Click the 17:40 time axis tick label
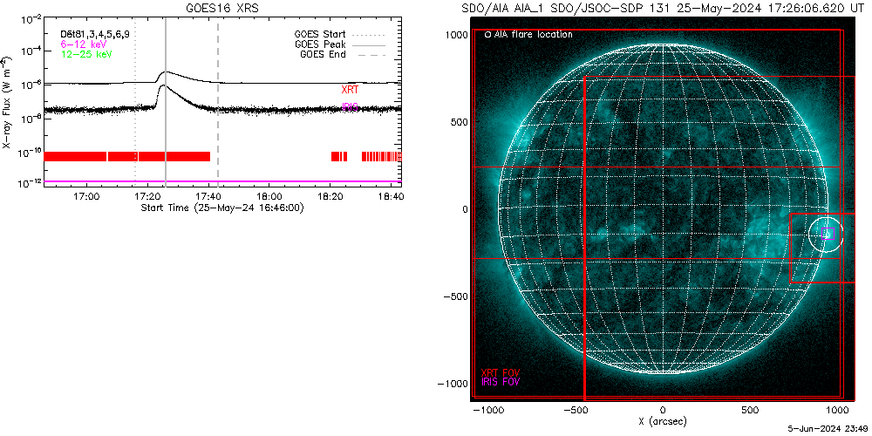This screenshot has height=436, width=872. pos(208,195)
